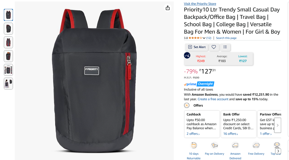This screenshot has height=160, width=289.
Task: Click Search this page link
Action: [x=226, y=38]
